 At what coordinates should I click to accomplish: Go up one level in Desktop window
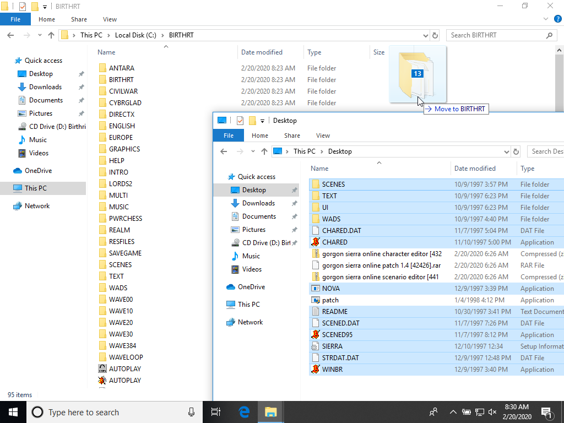click(264, 151)
